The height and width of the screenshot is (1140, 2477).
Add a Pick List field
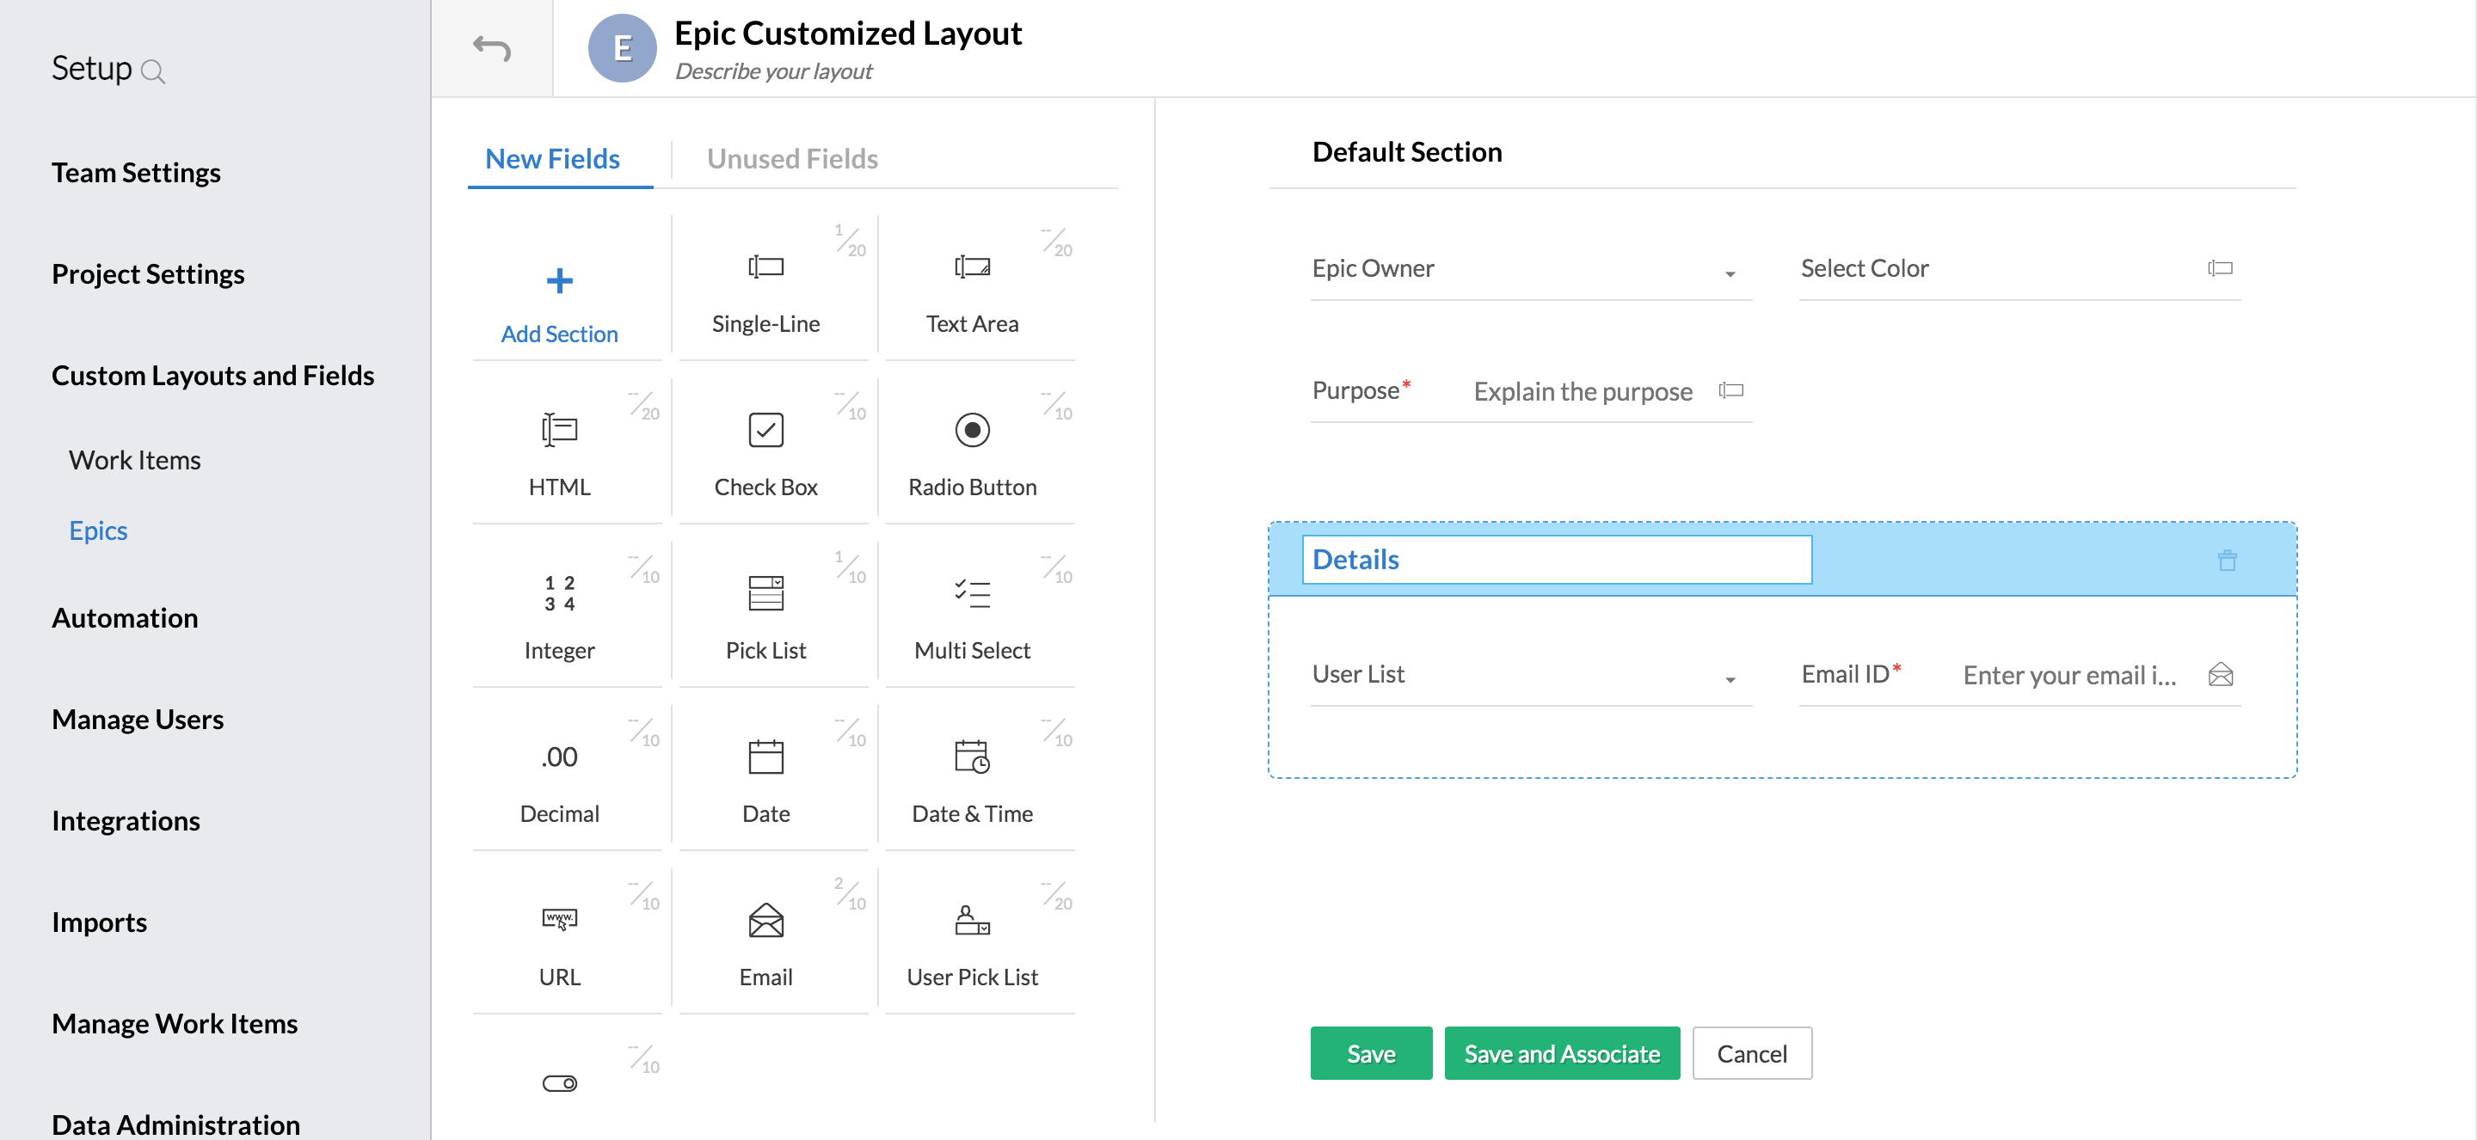pos(765,610)
